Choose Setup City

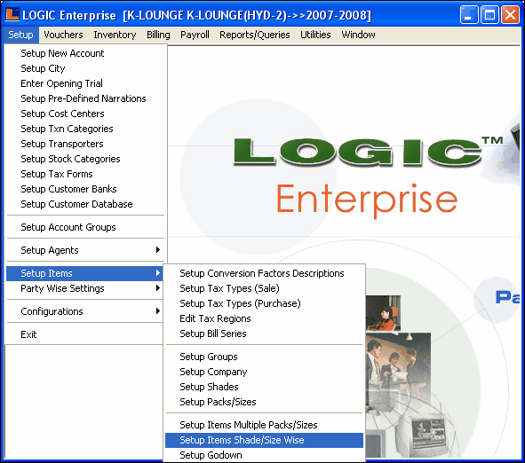[x=85, y=68]
